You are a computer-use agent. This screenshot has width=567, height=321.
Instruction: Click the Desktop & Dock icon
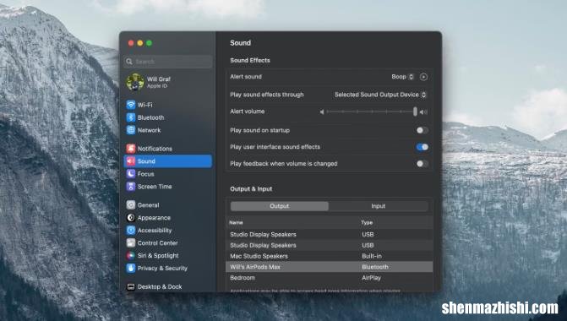click(x=131, y=286)
